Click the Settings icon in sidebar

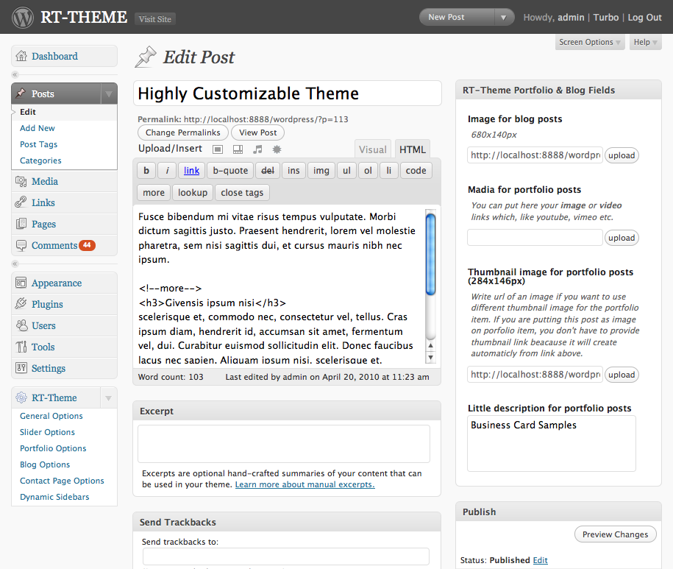[21, 367]
